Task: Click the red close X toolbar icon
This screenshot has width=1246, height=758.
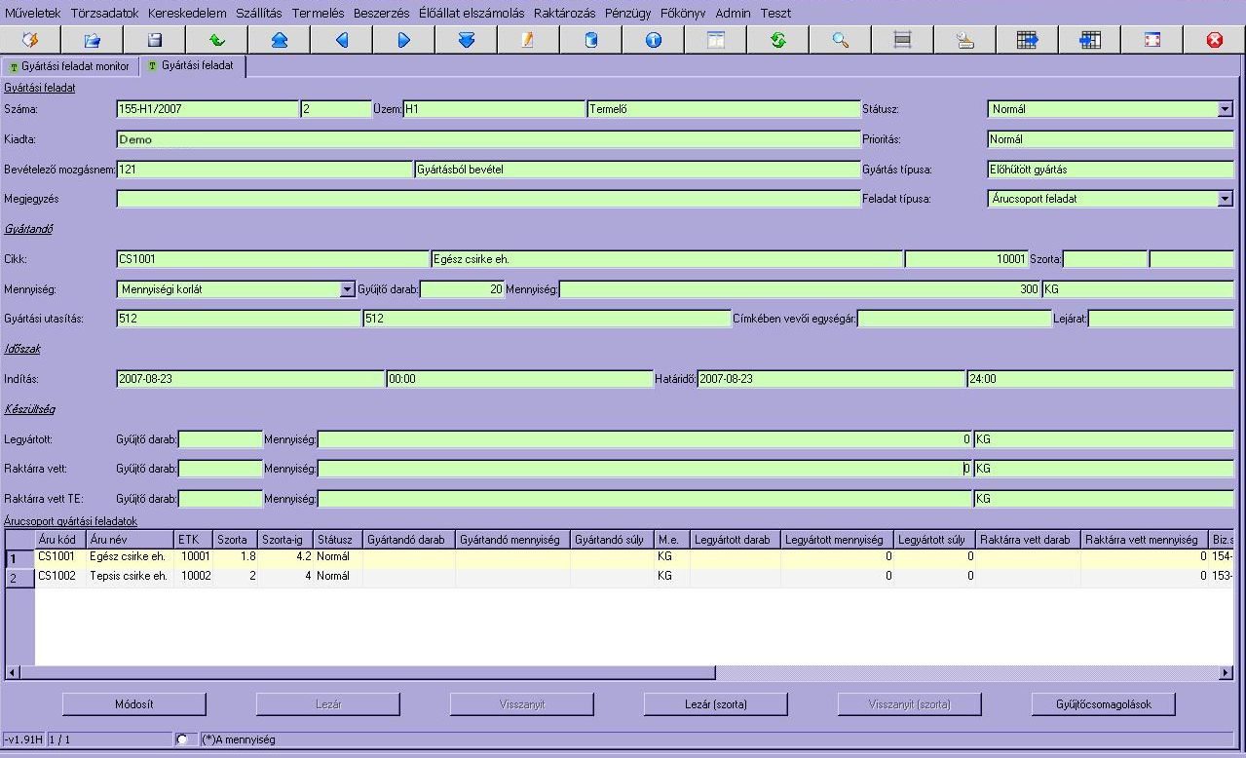Action: pos(1214,40)
